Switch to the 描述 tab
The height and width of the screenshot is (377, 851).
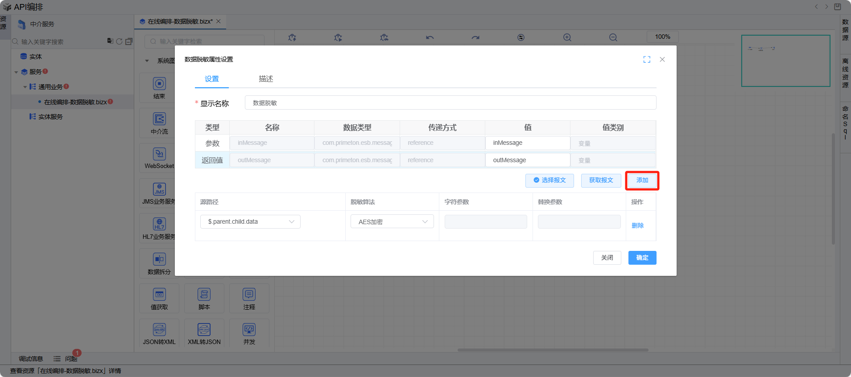coord(266,79)
